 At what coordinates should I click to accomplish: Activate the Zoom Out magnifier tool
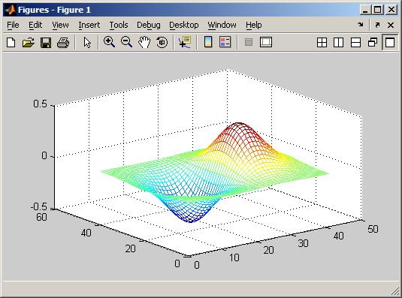pos(127,42)
